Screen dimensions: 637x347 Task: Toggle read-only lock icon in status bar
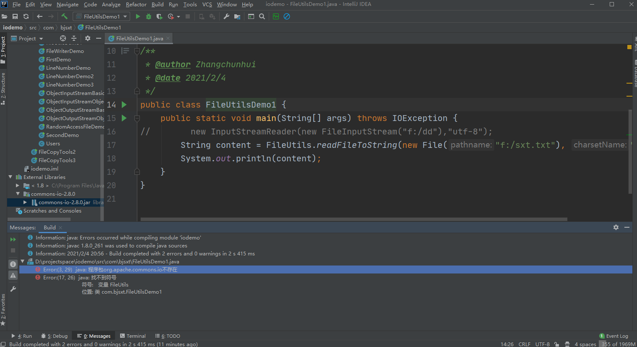(556, 344)
